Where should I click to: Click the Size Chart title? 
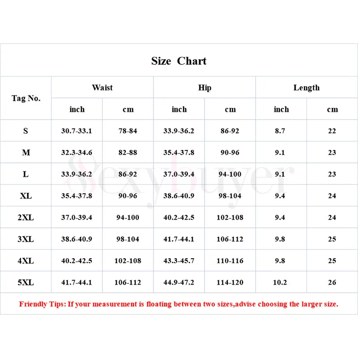179,61
